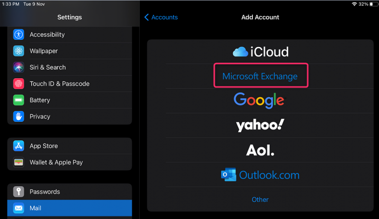Open App Store settings row

pyautogui.click(x=70, y=146)
